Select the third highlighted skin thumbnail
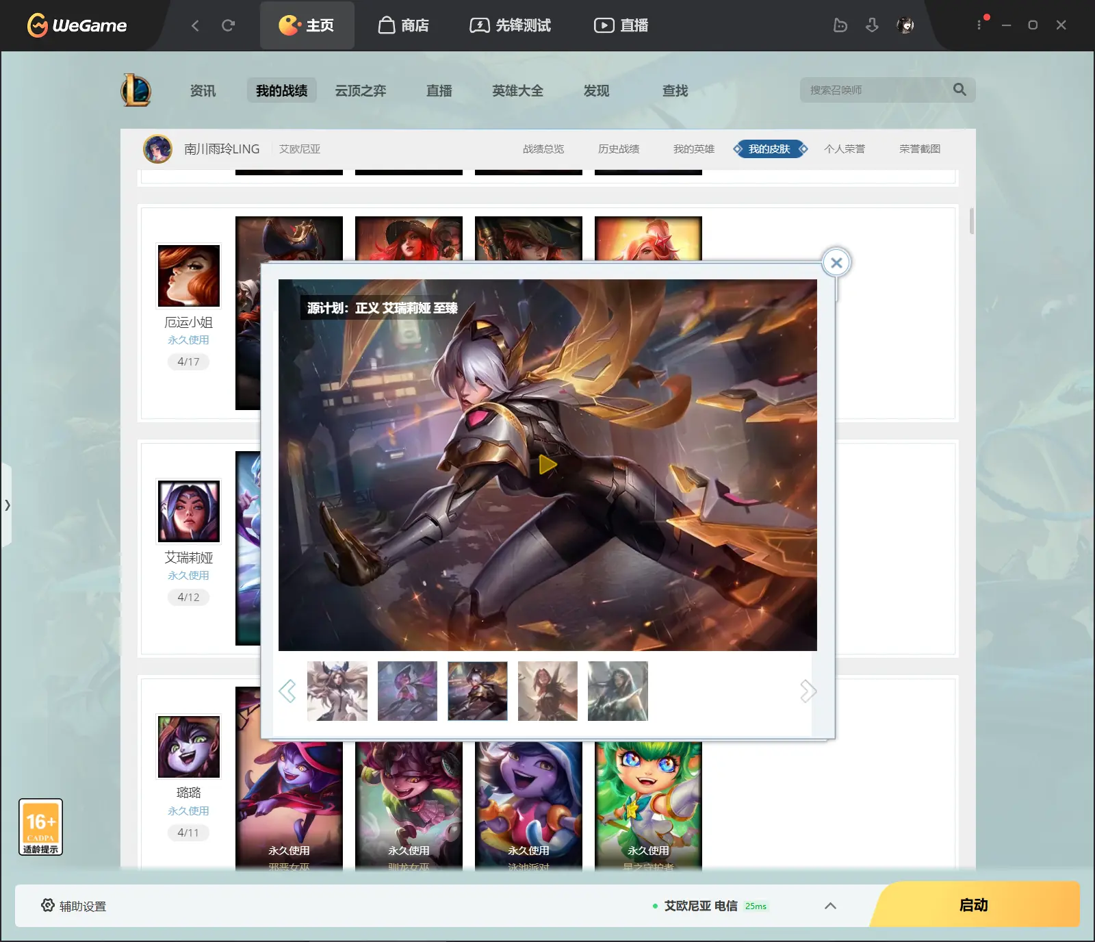Screen dimensions: 1095x942 478,691
